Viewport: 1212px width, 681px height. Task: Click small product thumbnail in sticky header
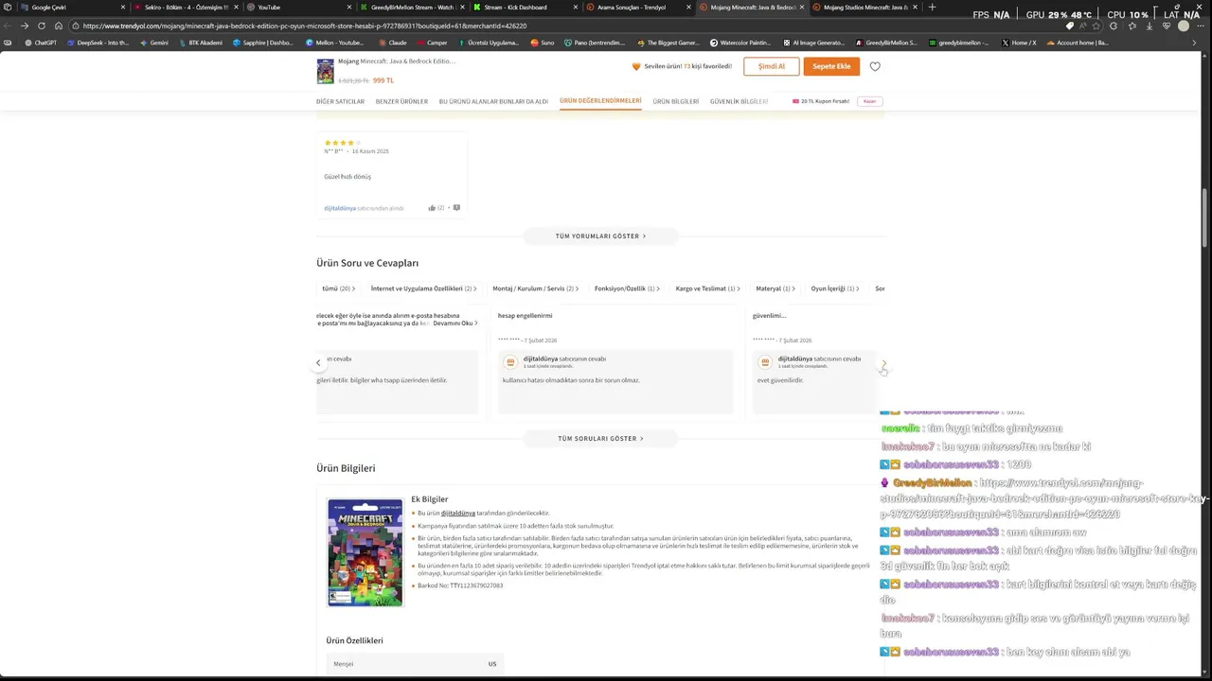tap(325, 72)
